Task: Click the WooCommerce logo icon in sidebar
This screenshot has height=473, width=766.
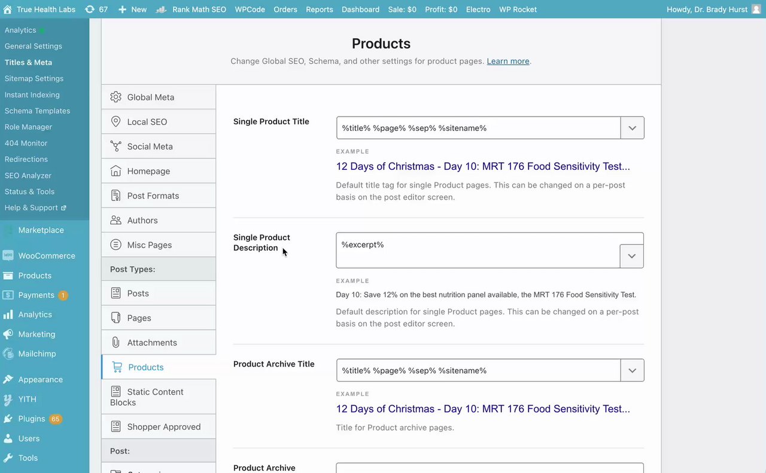Action: click(8, 255)
